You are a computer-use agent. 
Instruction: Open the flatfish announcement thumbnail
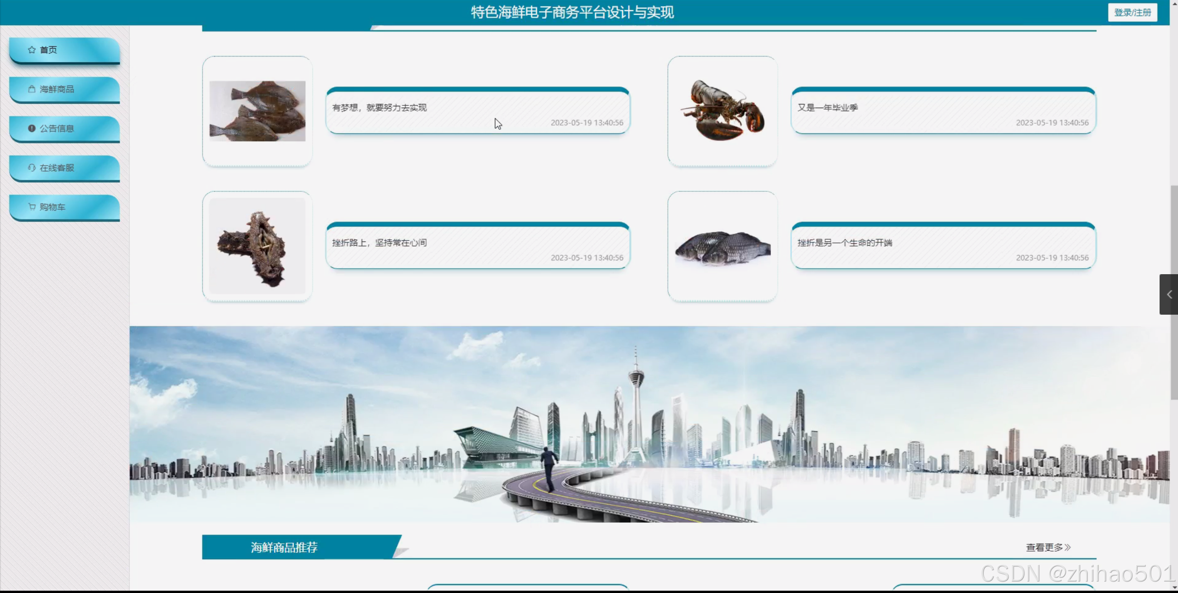(x=257, y=111)
